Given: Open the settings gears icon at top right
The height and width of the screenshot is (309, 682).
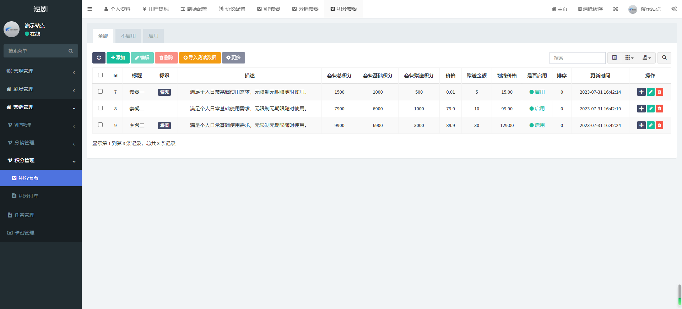Looking at the screenshot, I should pos(674,9).
